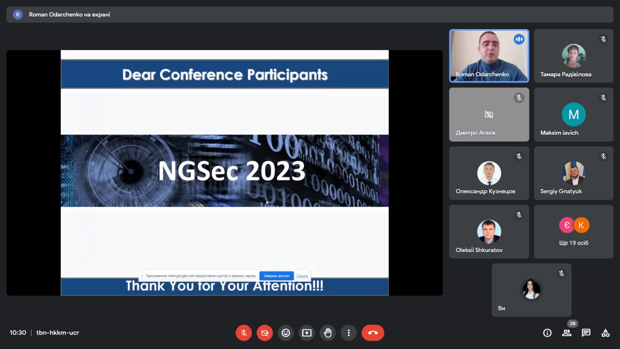This screenshot has width=620, height=349.
Task: Leave the call with red hang-up button
Action: click(372, 333)
